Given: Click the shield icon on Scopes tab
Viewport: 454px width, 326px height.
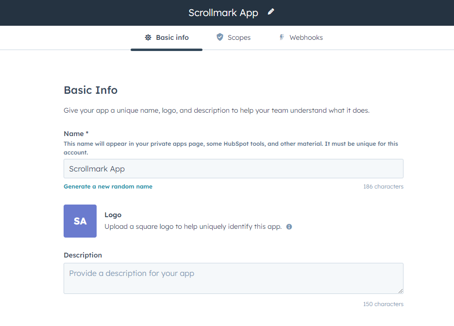Looking at the screenshot, I should 220,37.
